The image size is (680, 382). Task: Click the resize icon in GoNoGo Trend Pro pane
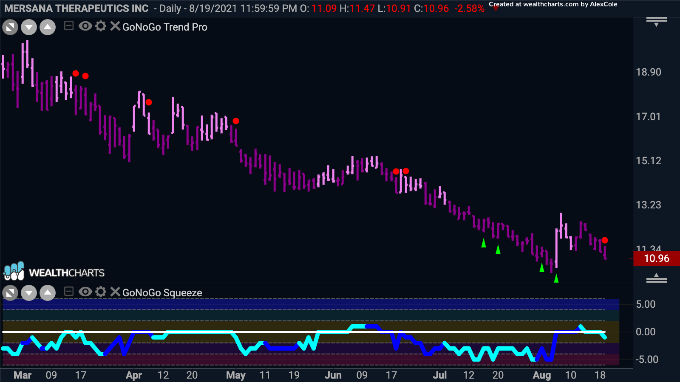[x=10, y=28]
